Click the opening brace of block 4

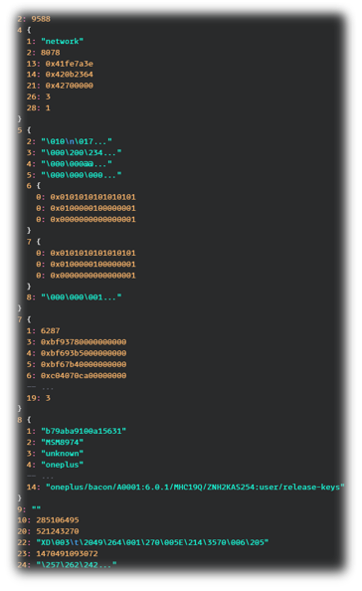(x=29, y=30)
